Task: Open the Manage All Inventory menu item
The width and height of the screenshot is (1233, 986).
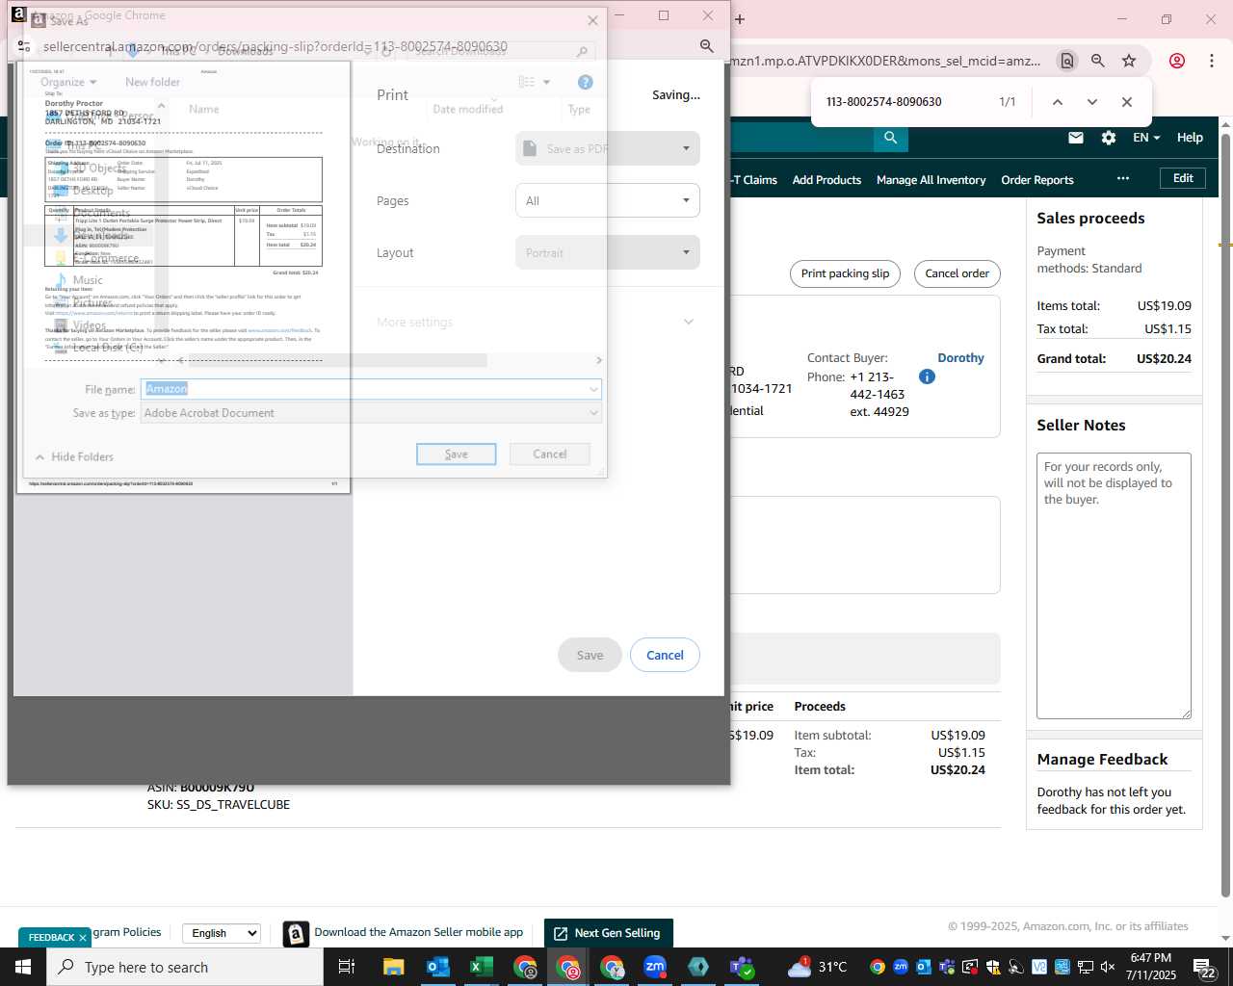Action: (931, 180)
